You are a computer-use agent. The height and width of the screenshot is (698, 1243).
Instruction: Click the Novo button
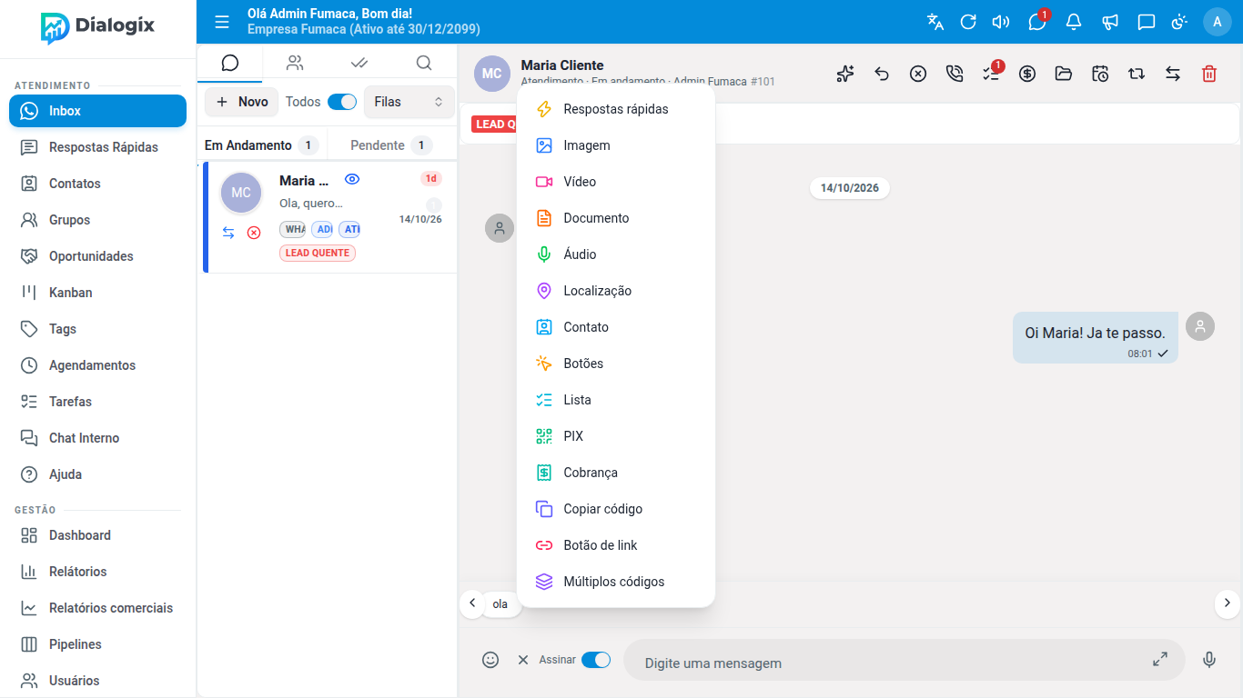[241, 102]
